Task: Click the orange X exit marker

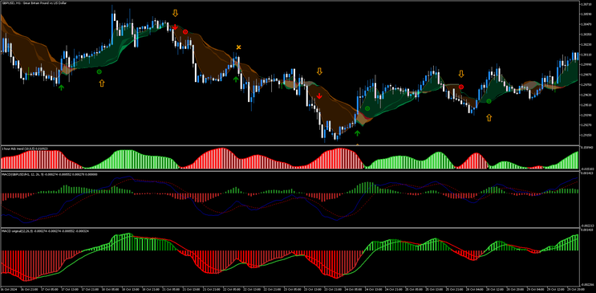Action: coord(239,47)
